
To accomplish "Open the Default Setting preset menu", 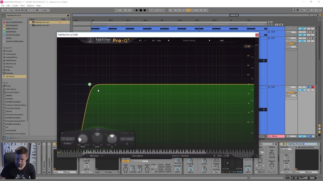I will pos(189,41).
